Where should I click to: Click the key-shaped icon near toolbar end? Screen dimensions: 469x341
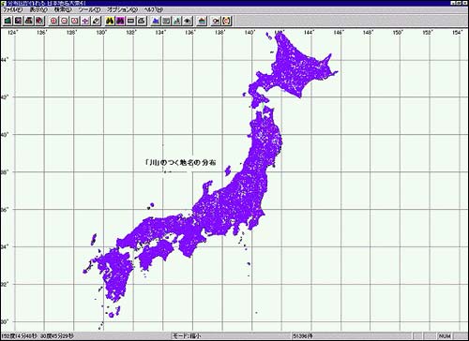216,21
